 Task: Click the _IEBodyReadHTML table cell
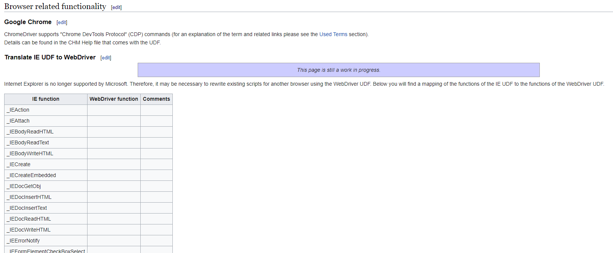46,132
